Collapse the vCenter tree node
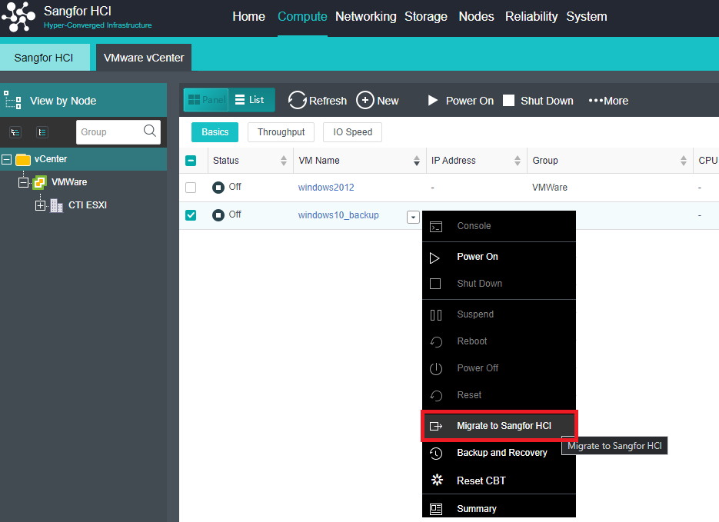 7,159
